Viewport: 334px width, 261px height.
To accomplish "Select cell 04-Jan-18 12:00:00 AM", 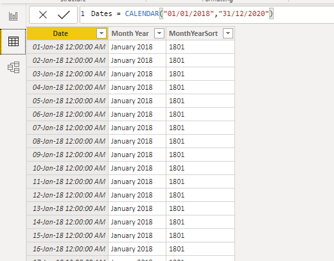I will [67, 87].
